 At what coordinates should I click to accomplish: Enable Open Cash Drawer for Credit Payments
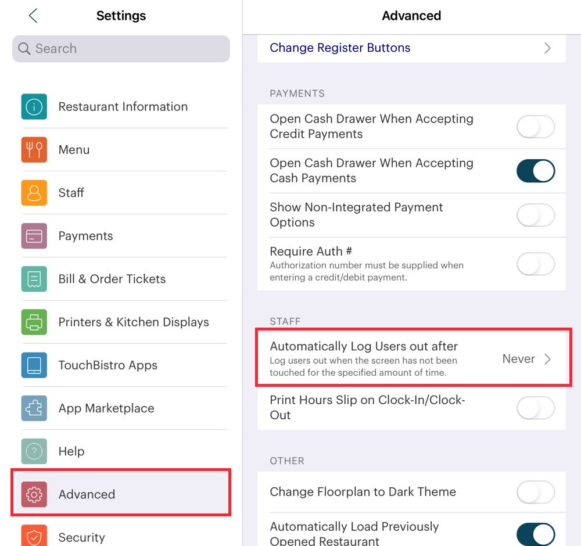pos(535,127)
